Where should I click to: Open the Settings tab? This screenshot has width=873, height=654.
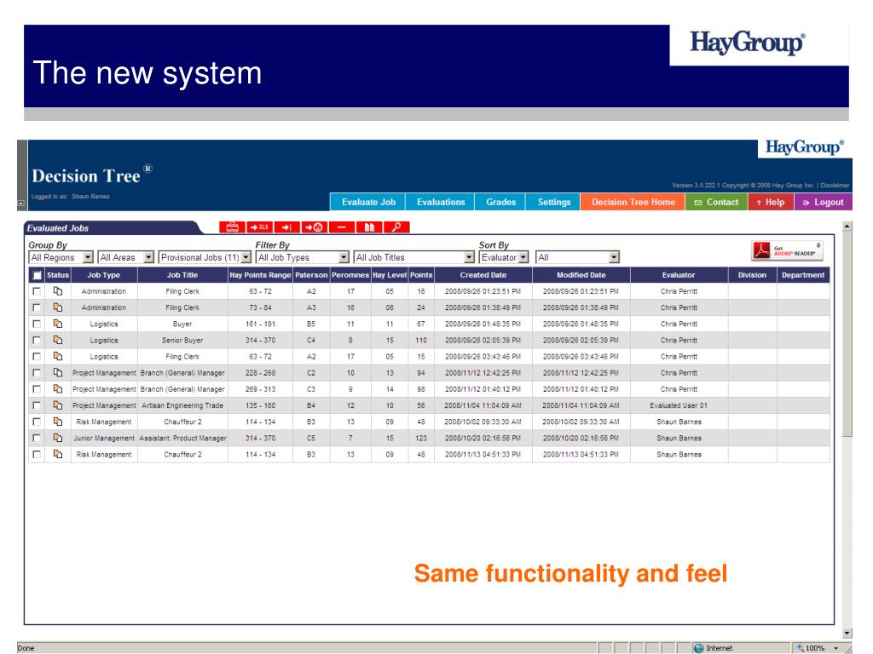pyautogui.click(x=554, y=202)
